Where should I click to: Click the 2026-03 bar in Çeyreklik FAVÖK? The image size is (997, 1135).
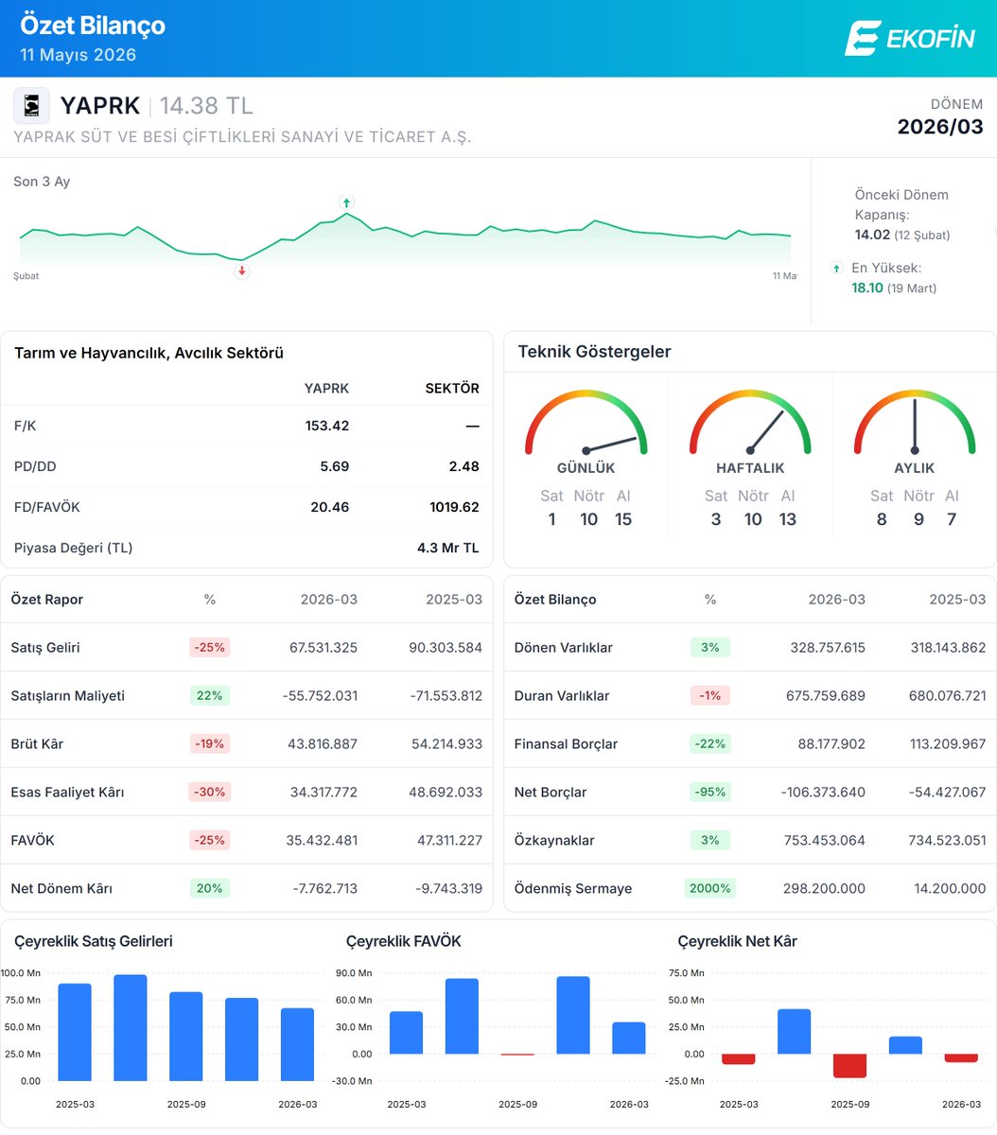point(629,1038)
